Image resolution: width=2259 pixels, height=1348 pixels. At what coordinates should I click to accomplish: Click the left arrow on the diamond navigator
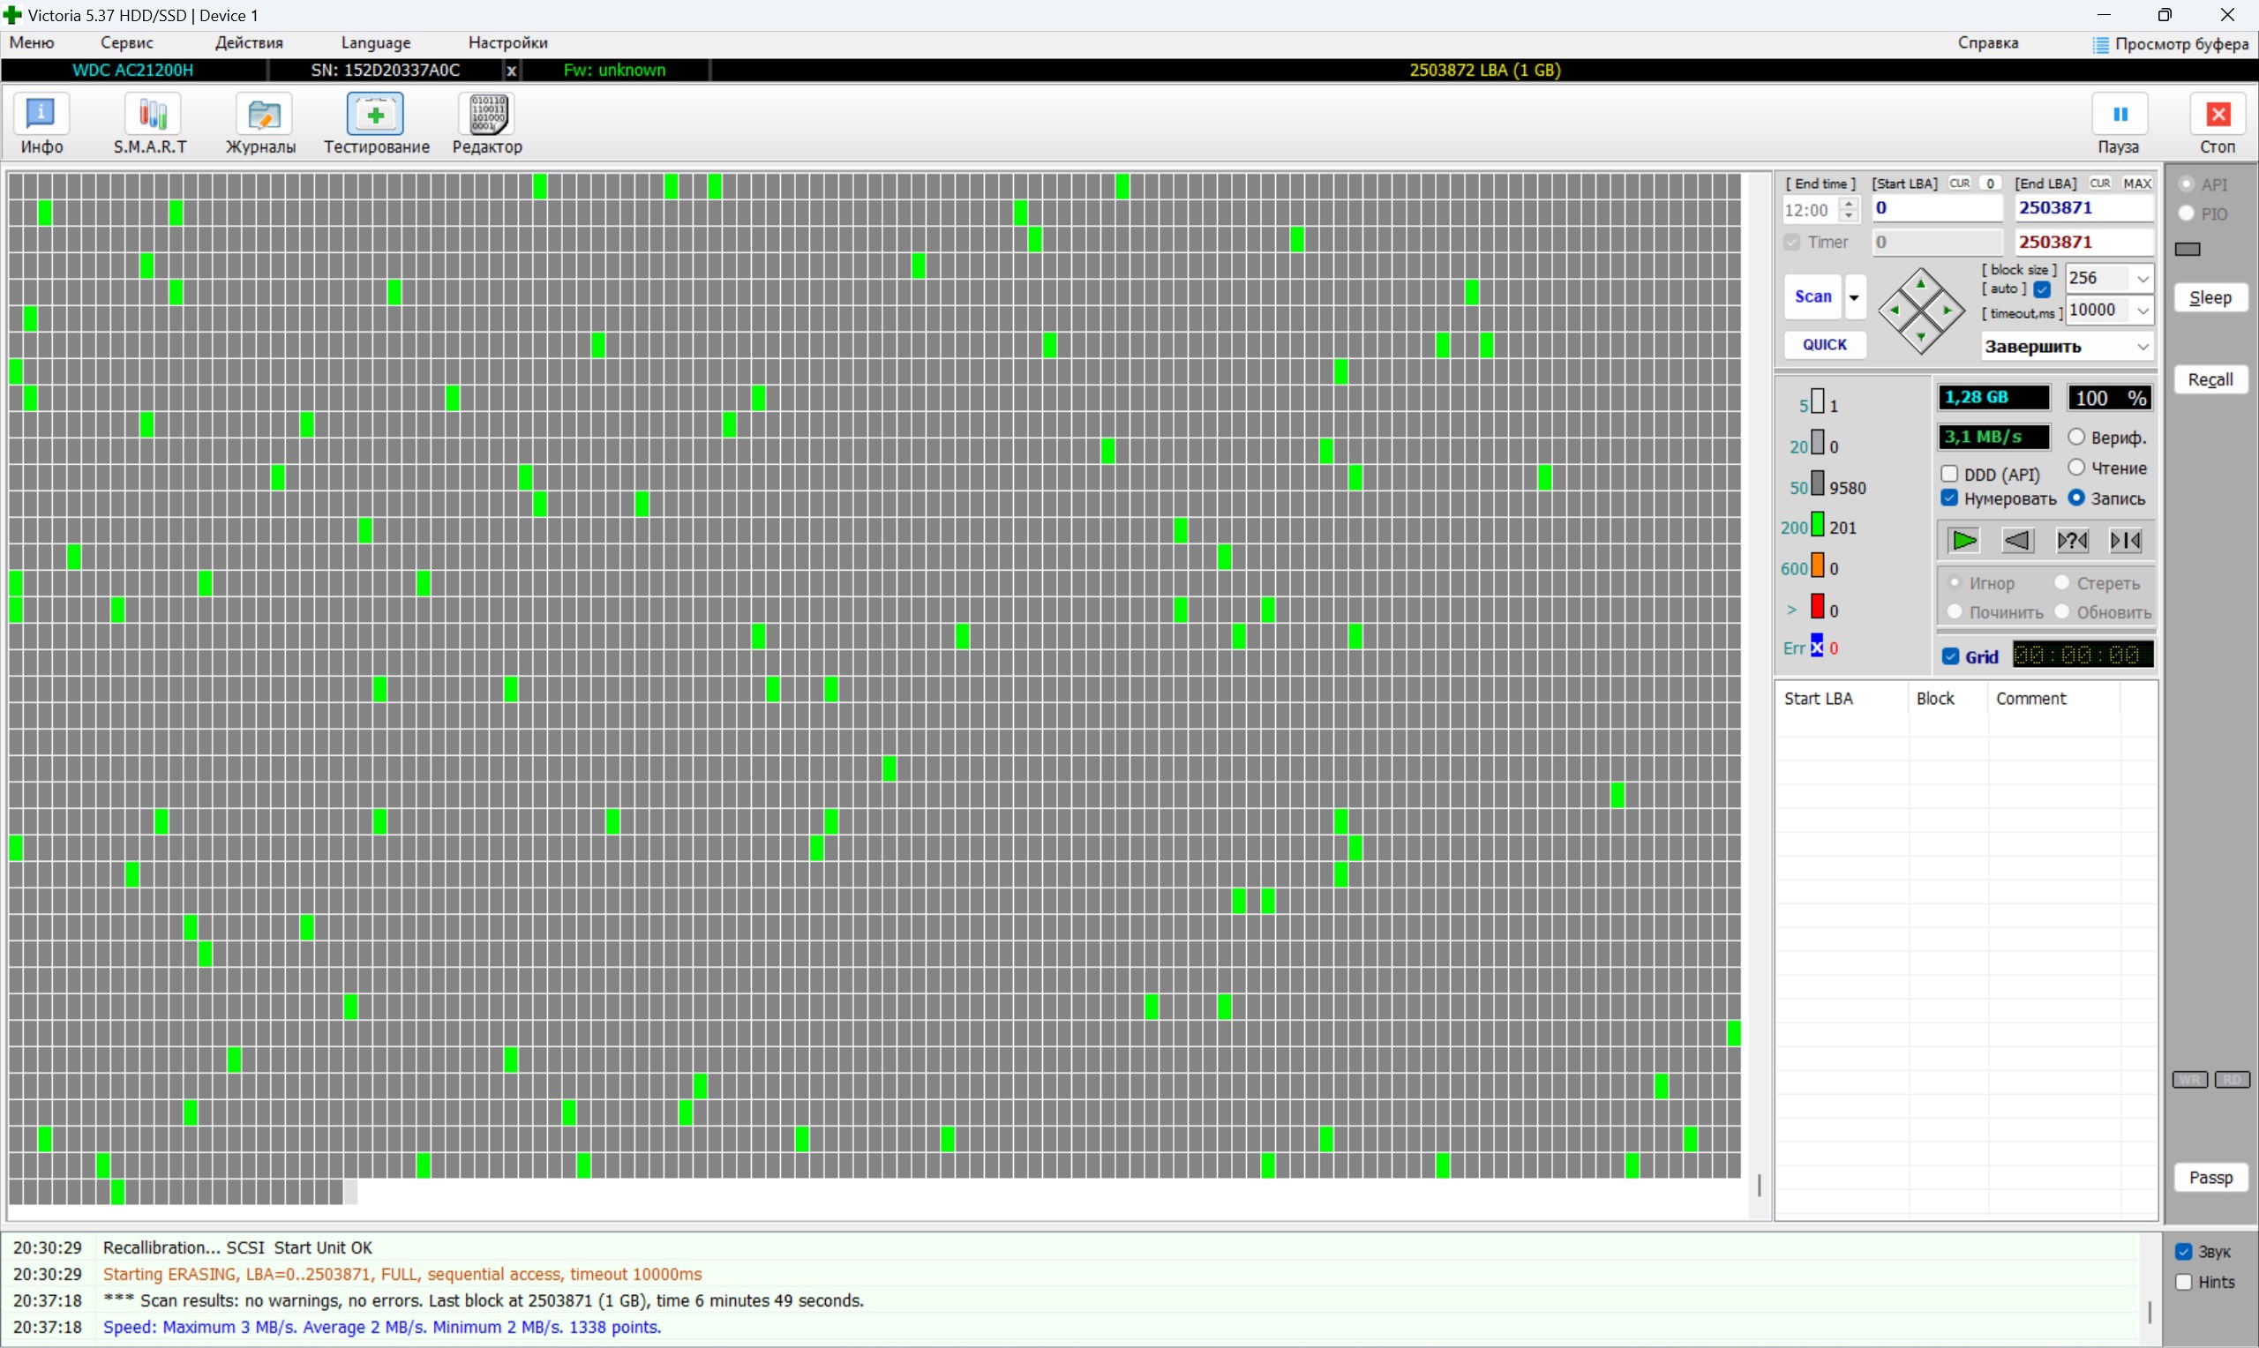click(1893, 311)
